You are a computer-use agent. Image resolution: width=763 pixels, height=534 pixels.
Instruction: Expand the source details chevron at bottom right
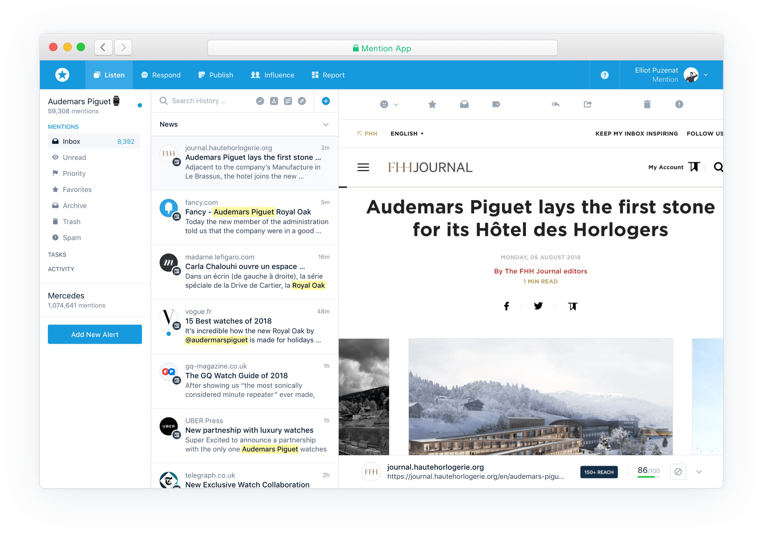(699, 471)
